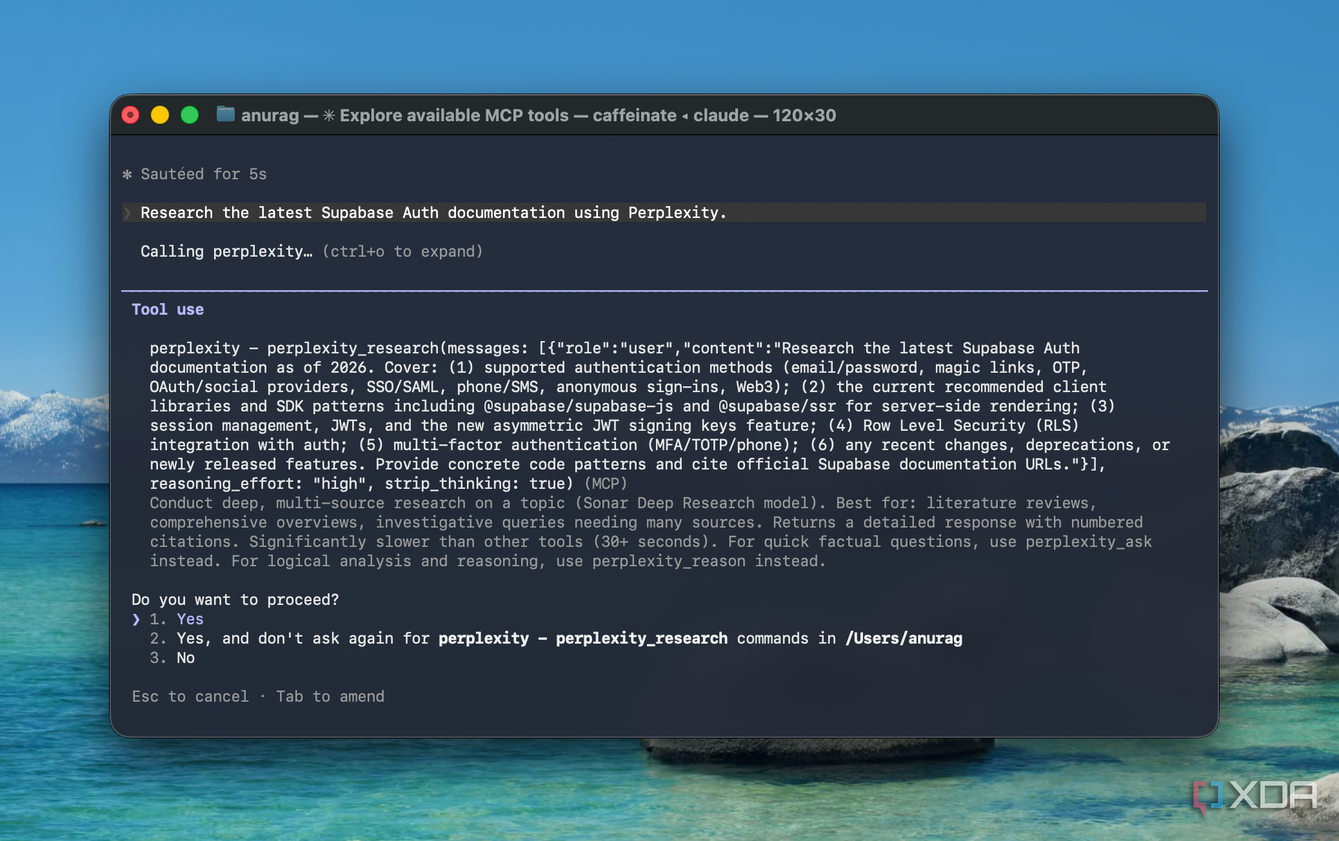The image size is (1339, 841).
Task: Select option 1. Yes
Action: pyautogui.click(x=177, y=619)
